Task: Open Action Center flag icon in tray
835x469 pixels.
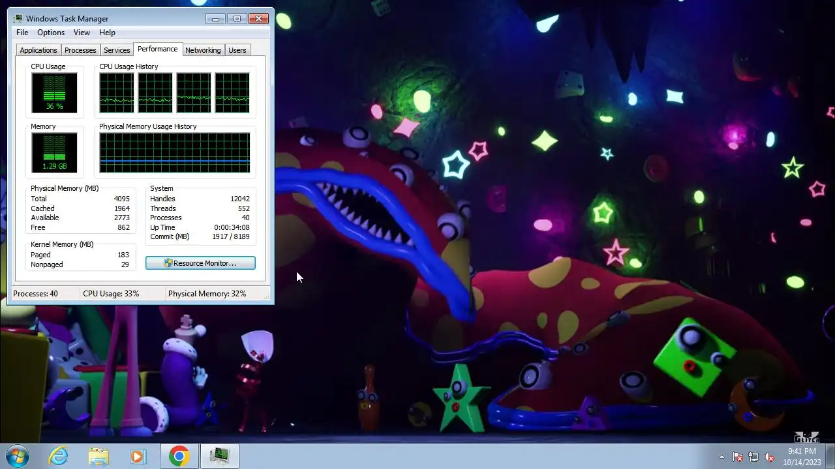Action: click(738, 457)
